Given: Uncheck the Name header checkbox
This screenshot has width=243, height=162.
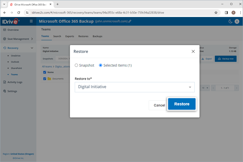Looking at the screenshot, I should coord(45,72).
